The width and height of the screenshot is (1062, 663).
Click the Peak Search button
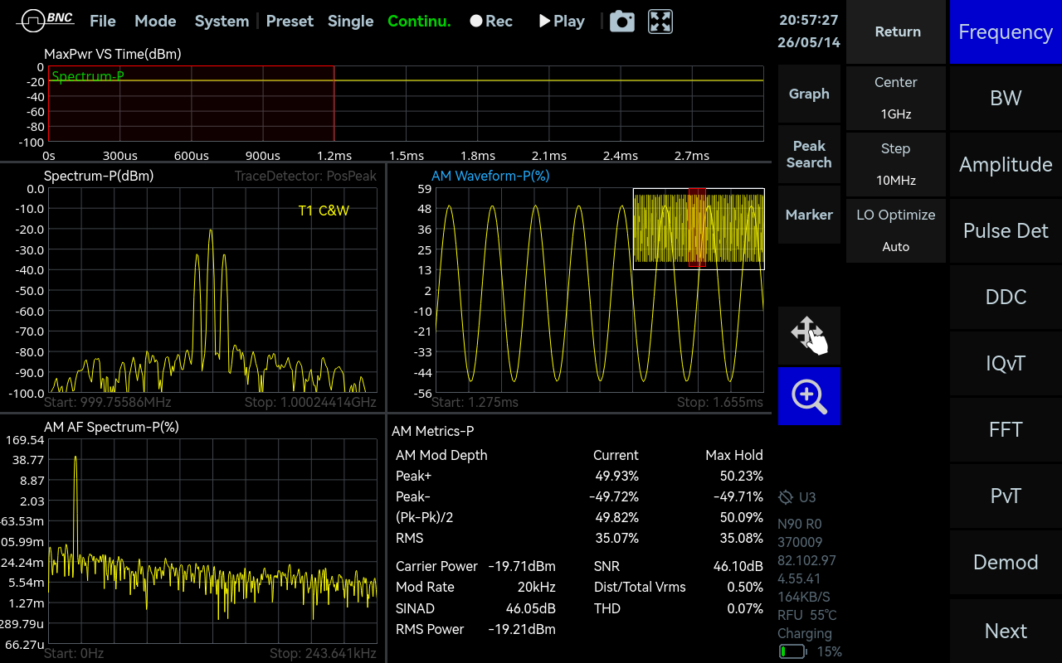pyautogui.click(x=809, y=154)
